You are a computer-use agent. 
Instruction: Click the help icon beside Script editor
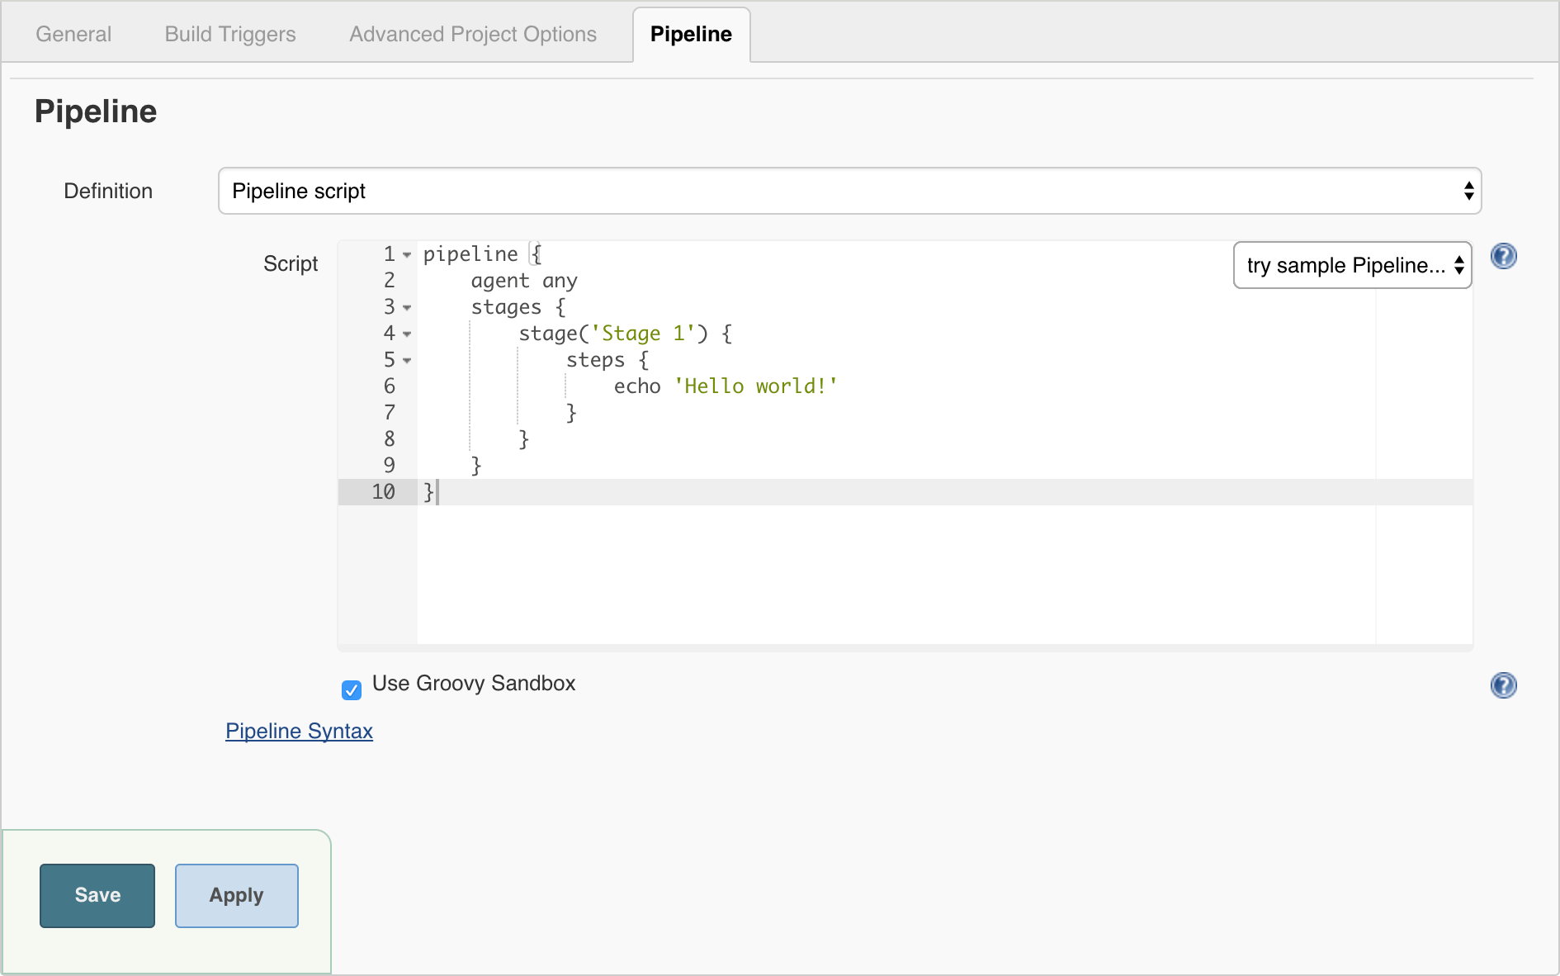(x=1503, y=257)
